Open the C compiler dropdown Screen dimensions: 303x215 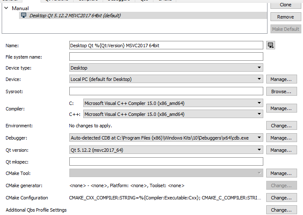tap(173, 103)
